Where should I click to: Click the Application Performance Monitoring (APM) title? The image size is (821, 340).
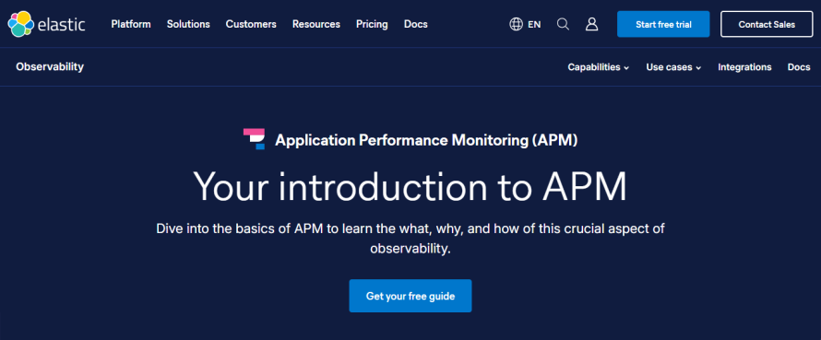pyautogui.click(x=426, y=140)
